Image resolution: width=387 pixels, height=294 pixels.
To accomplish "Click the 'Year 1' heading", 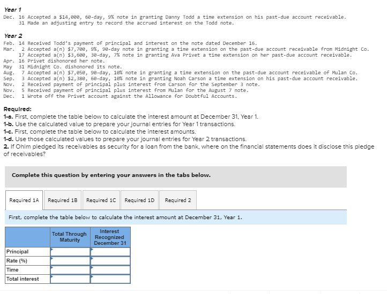I will click(12, 10).
